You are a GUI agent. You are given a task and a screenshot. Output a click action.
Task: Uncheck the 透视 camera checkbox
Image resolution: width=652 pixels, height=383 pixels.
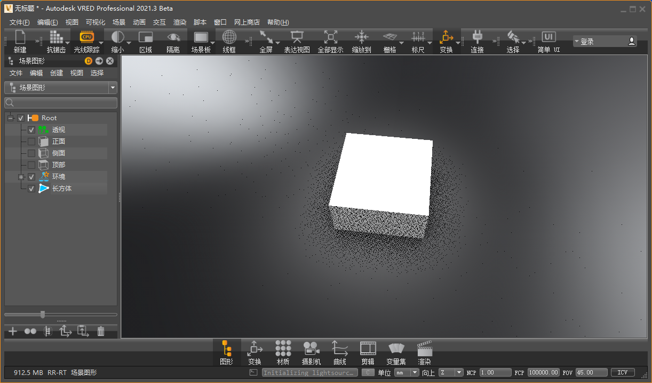(31, 130)
